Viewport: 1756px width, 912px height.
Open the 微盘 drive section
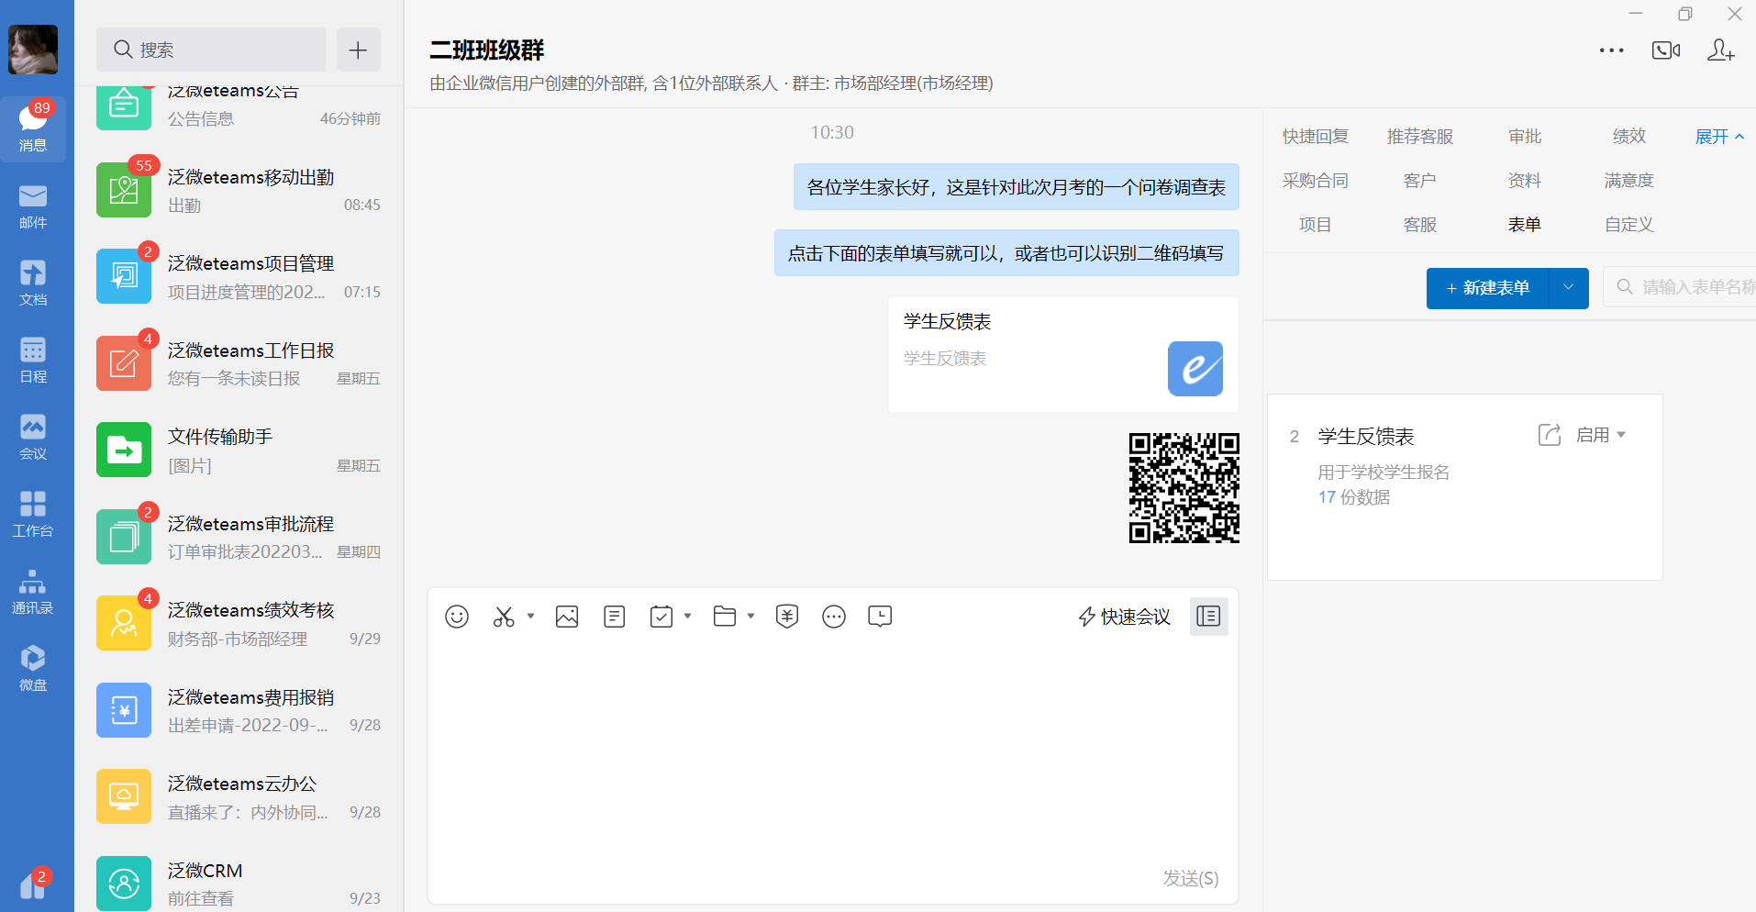point(33,669)
